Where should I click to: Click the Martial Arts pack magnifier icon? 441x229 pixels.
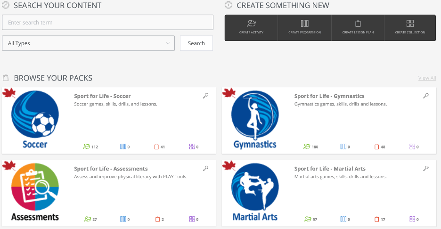(426, 168)
